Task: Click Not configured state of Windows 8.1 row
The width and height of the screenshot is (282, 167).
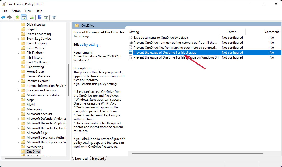Action: click(x=232, y=57)
